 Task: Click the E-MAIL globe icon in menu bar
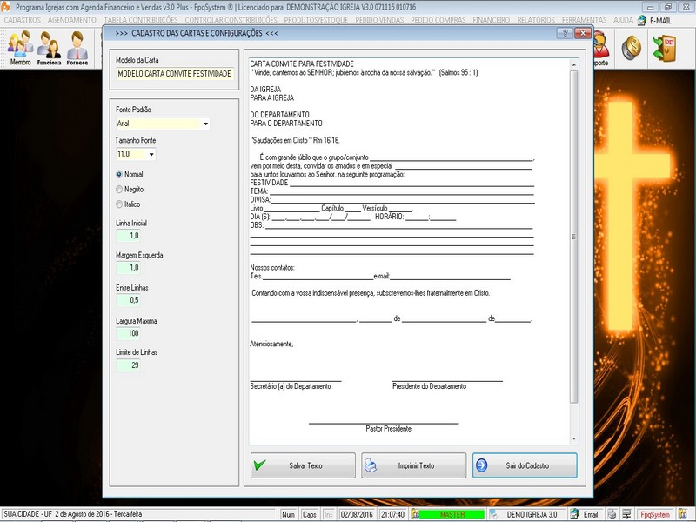[x=642, y=20]
